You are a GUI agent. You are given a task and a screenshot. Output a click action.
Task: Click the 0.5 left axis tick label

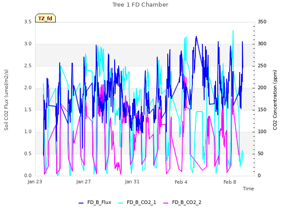[x=28, y=153]
